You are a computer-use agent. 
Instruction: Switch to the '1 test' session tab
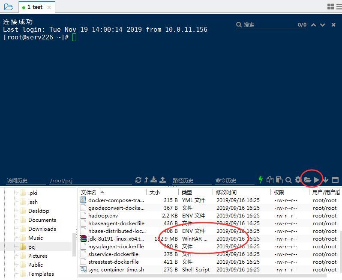(35, 7)
